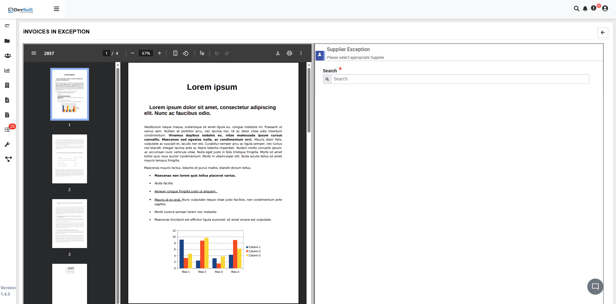Screen dimensions: 616x304
Task: Open the chat support button
Action: [595, 286]
